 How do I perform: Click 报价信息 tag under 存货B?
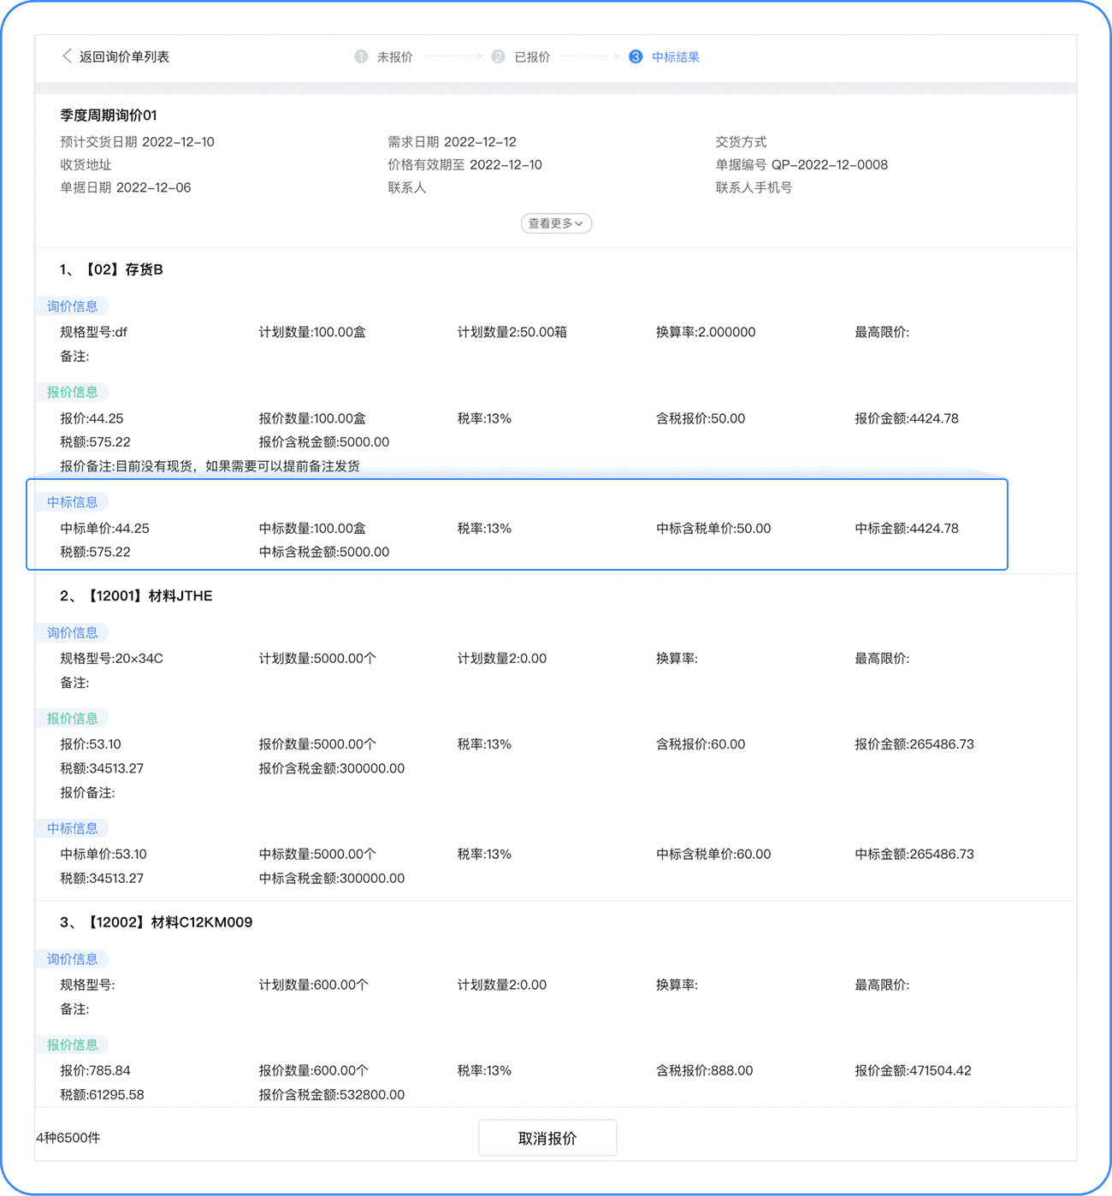(72, 392)
